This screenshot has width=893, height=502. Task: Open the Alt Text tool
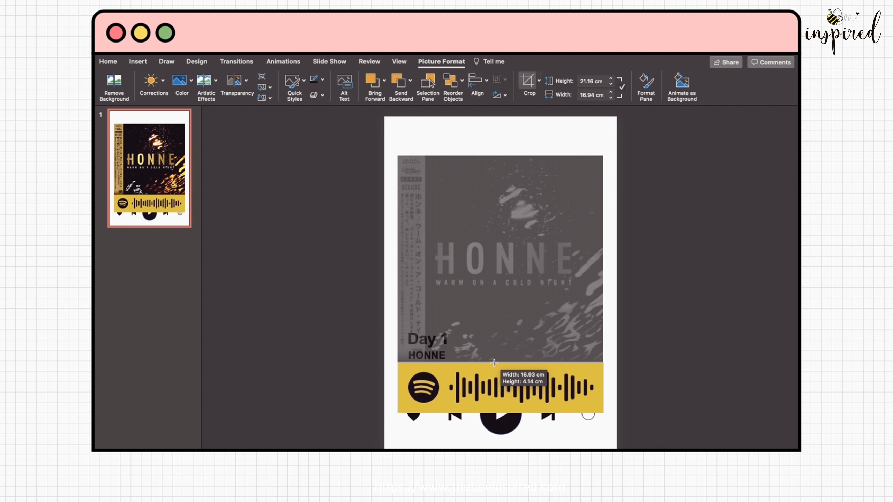(x=344, y=88)
